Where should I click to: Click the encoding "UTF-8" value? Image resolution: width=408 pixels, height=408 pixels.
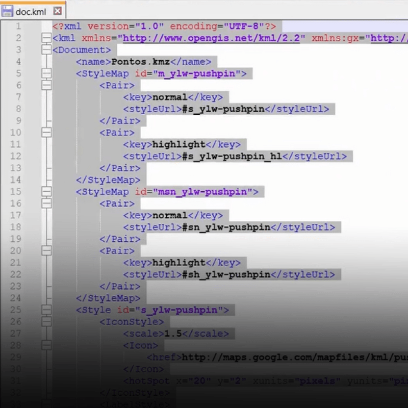pyautogui.click(x=244, y=26)
